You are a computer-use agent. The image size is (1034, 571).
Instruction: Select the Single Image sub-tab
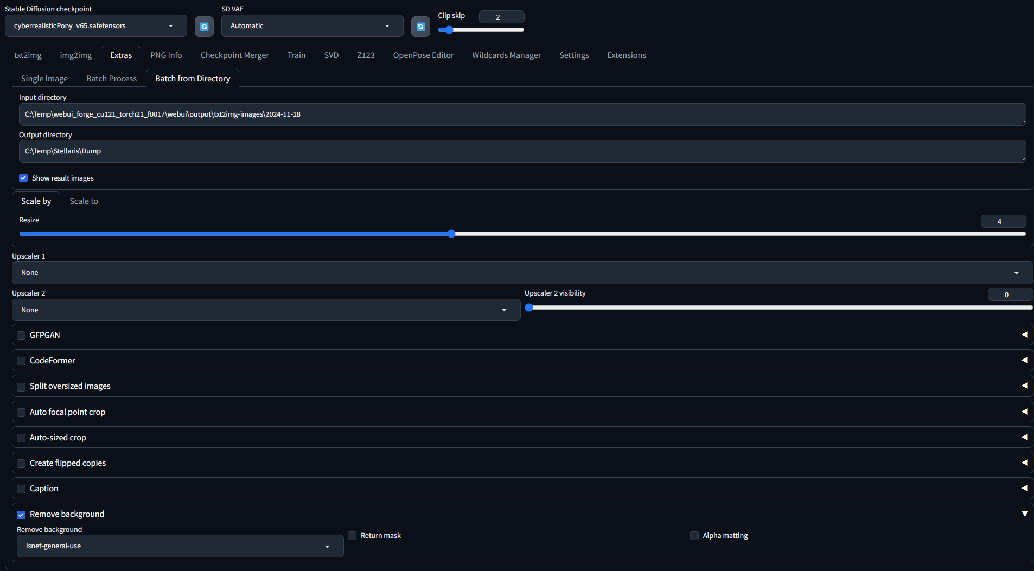pos(44,79)
